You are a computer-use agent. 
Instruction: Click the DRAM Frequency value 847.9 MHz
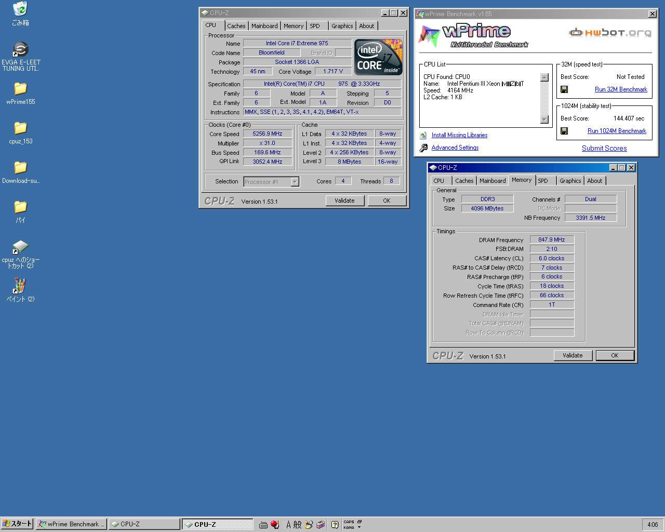click(552, 240)
